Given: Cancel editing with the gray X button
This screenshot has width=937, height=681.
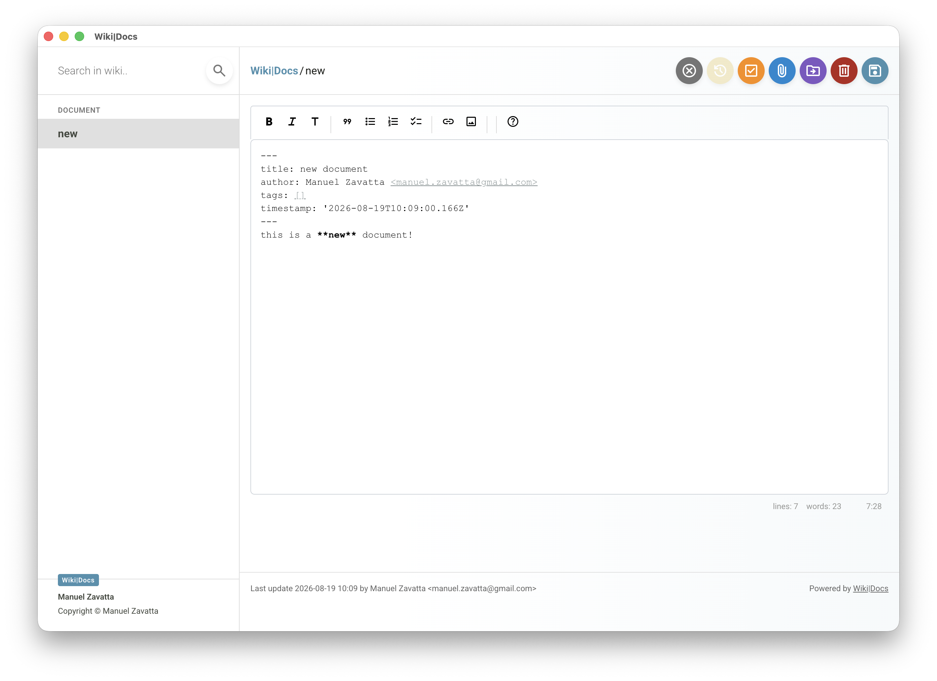Looking at the screenshot, I should coord(689,71).
